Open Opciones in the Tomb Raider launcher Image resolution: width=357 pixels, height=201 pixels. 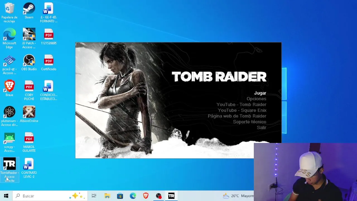pos(256,99)
